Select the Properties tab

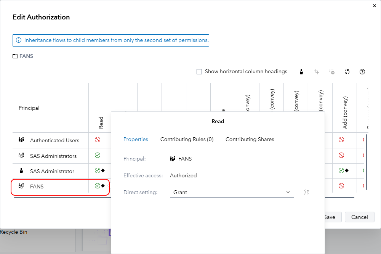(136, 139)
